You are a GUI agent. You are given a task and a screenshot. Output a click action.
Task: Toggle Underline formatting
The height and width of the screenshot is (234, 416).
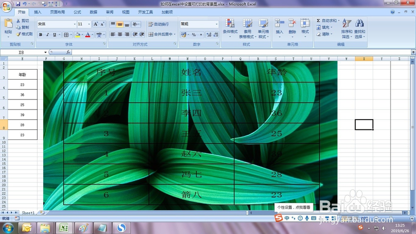[54, 35]
